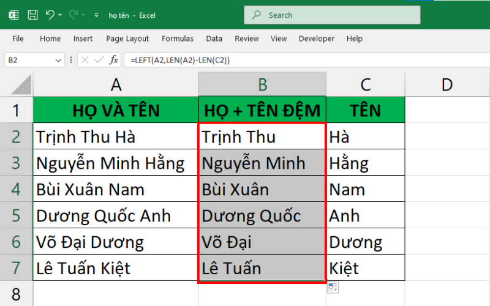Open the redo history dropdown arrow

coord(83,15)
